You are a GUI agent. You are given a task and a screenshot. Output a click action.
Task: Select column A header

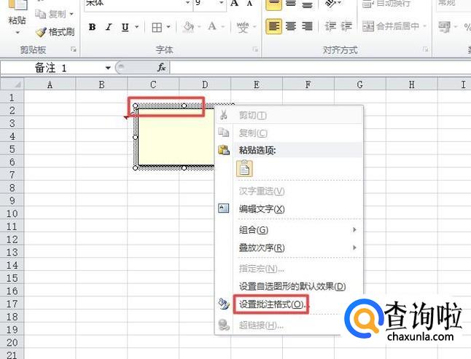(50, 84)
